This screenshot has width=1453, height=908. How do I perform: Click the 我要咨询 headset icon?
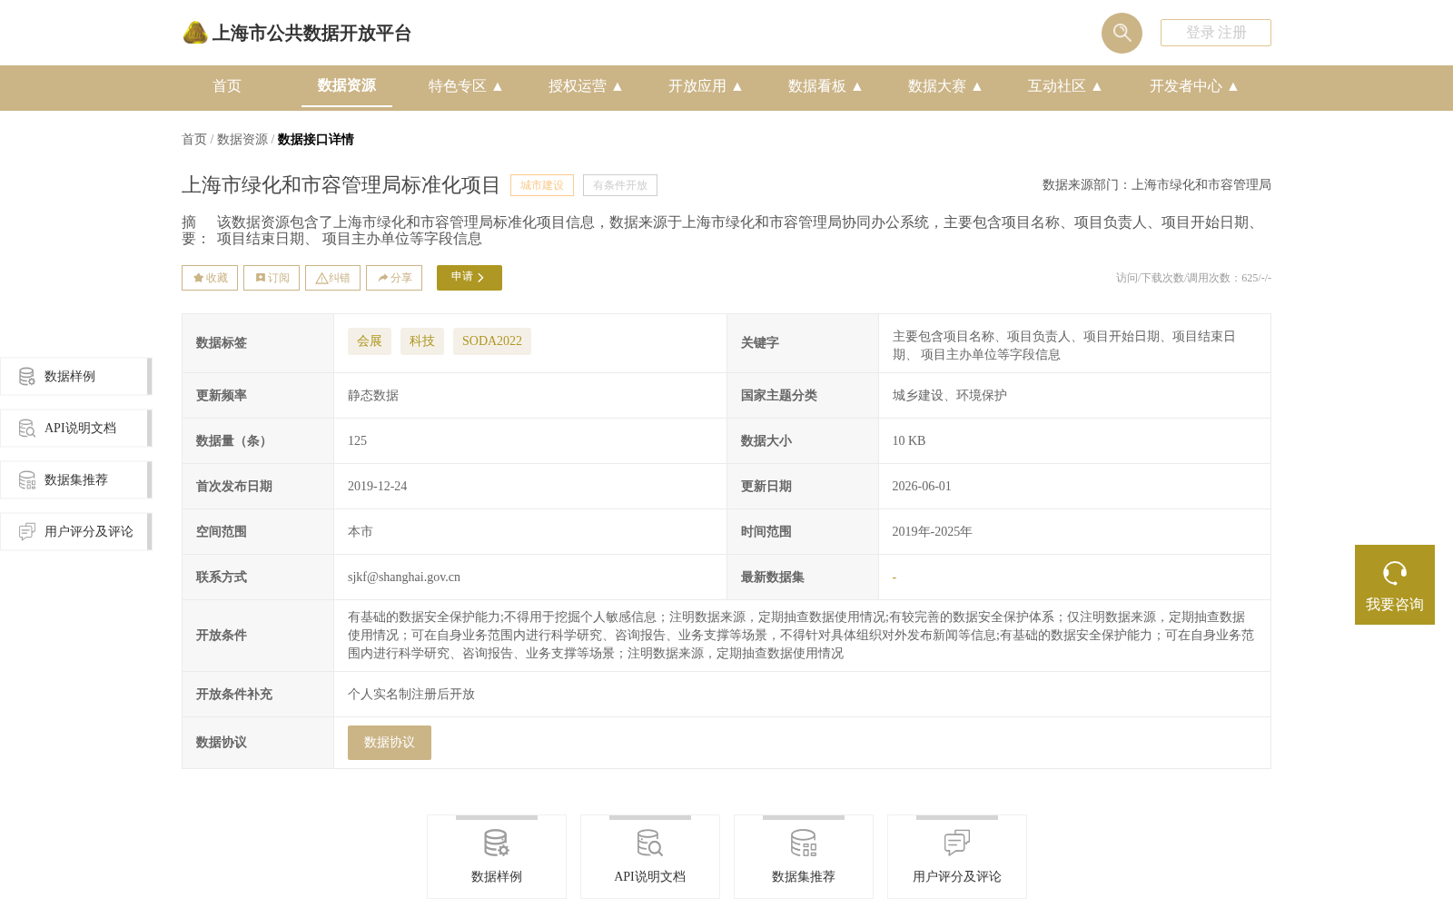coord(1395,573)
